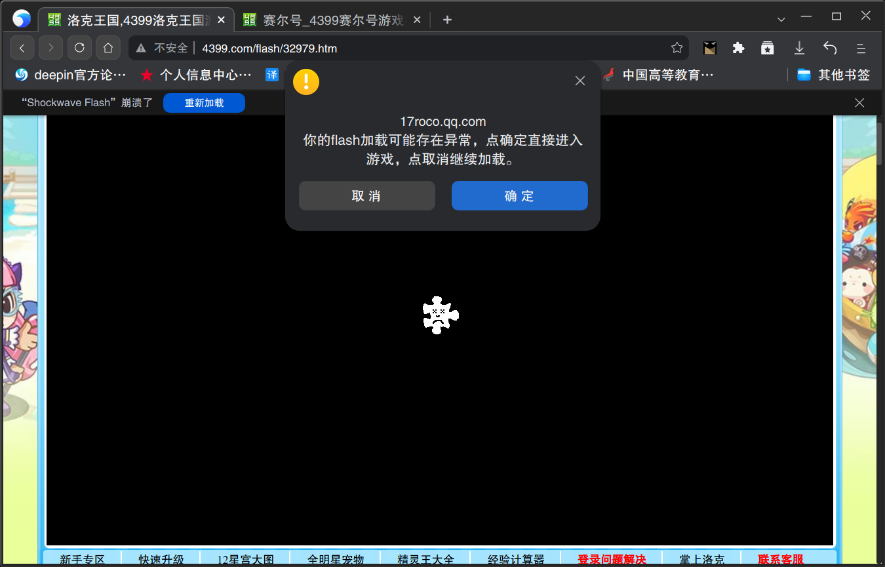Open the 12星宫大图 link

point(246,559)
